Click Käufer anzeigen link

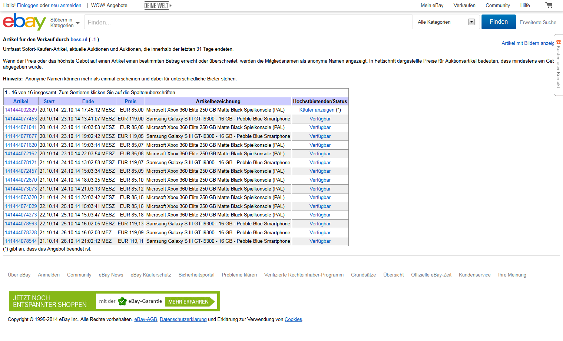317,110
